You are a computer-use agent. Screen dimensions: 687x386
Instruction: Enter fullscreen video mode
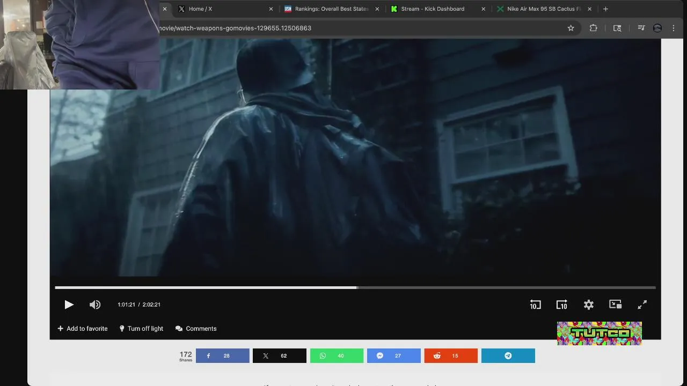point(642,305)
